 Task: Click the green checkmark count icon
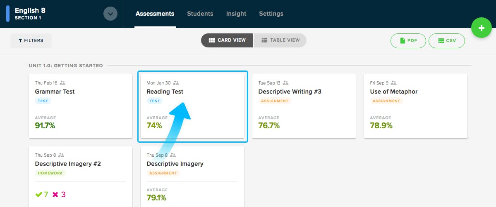click(x=38, y=194)
